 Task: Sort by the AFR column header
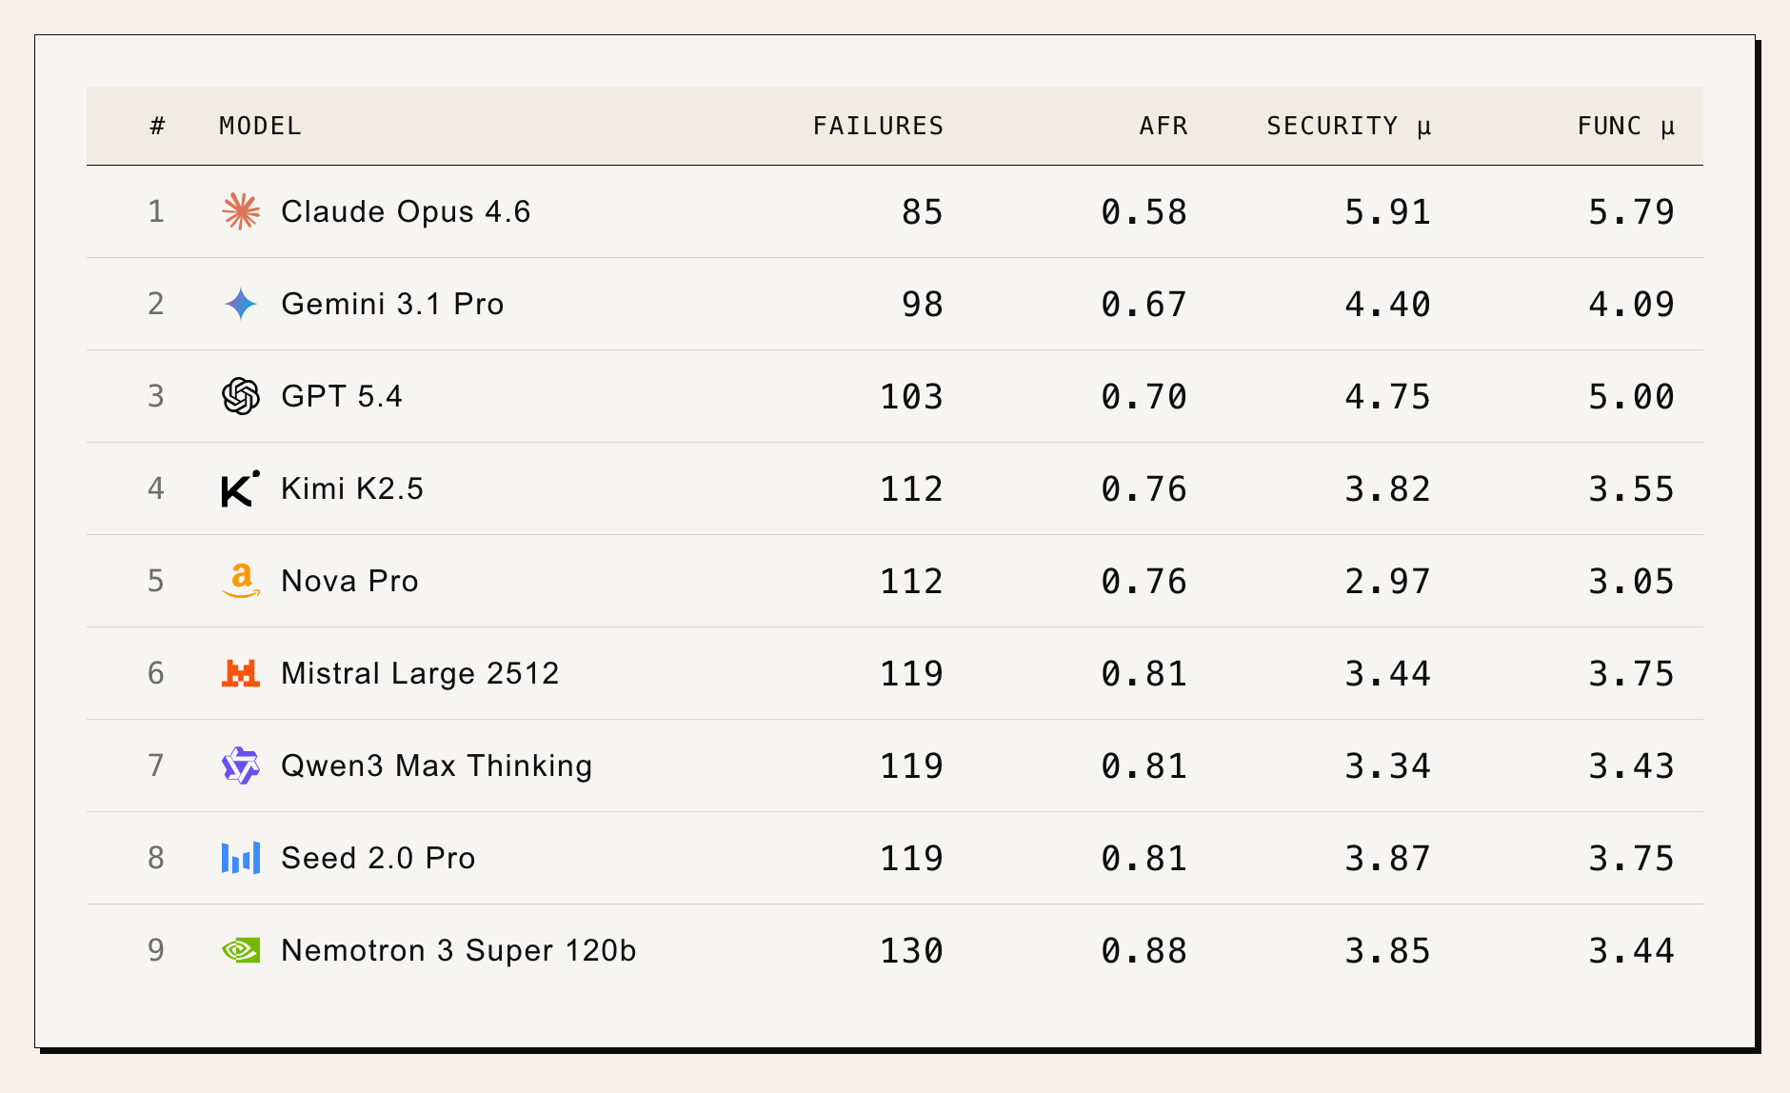[x=1163, y=126]
